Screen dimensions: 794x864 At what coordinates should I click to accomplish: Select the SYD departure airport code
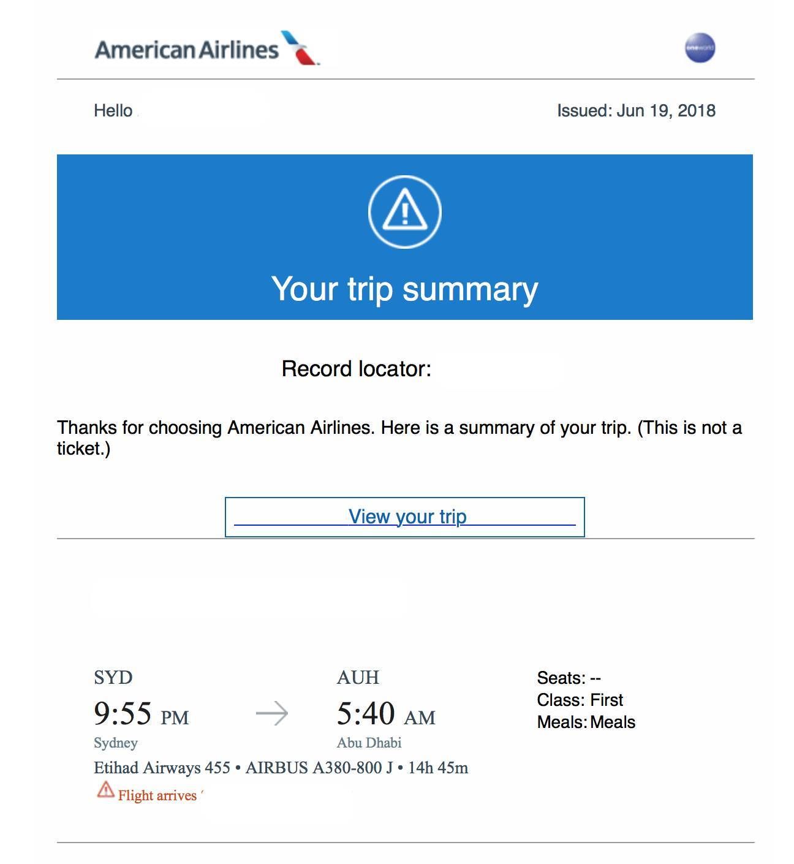[113, 677]
